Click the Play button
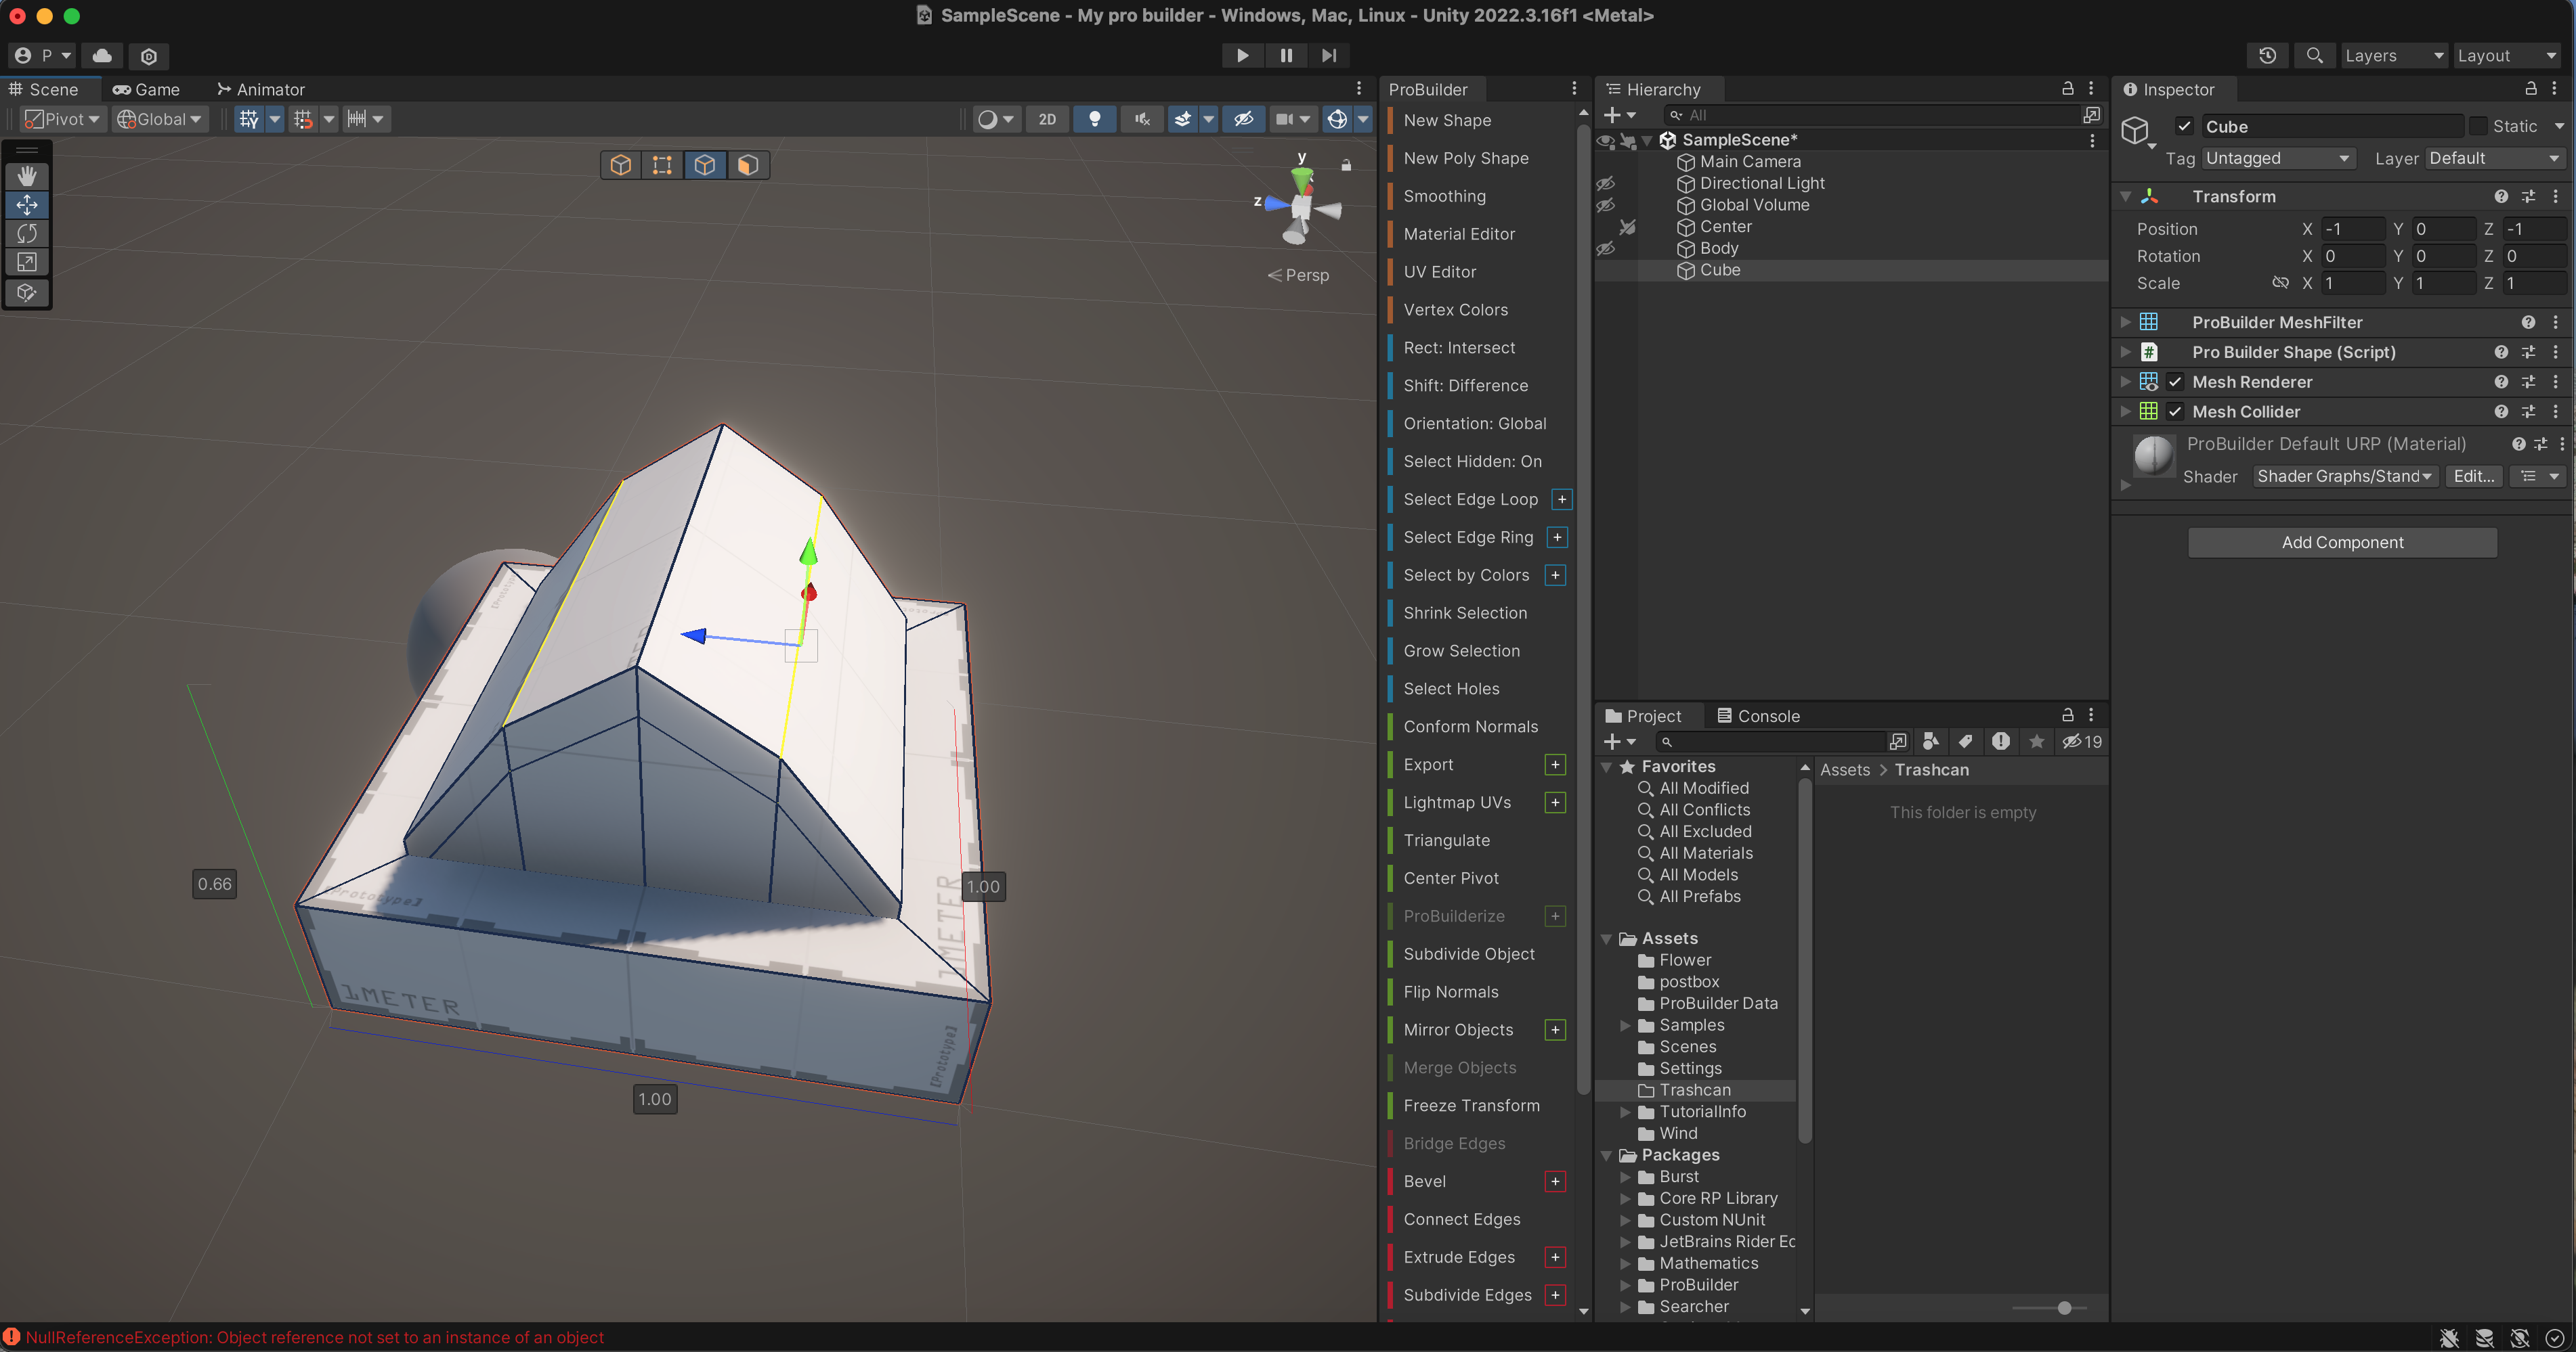 point(1242,56)
